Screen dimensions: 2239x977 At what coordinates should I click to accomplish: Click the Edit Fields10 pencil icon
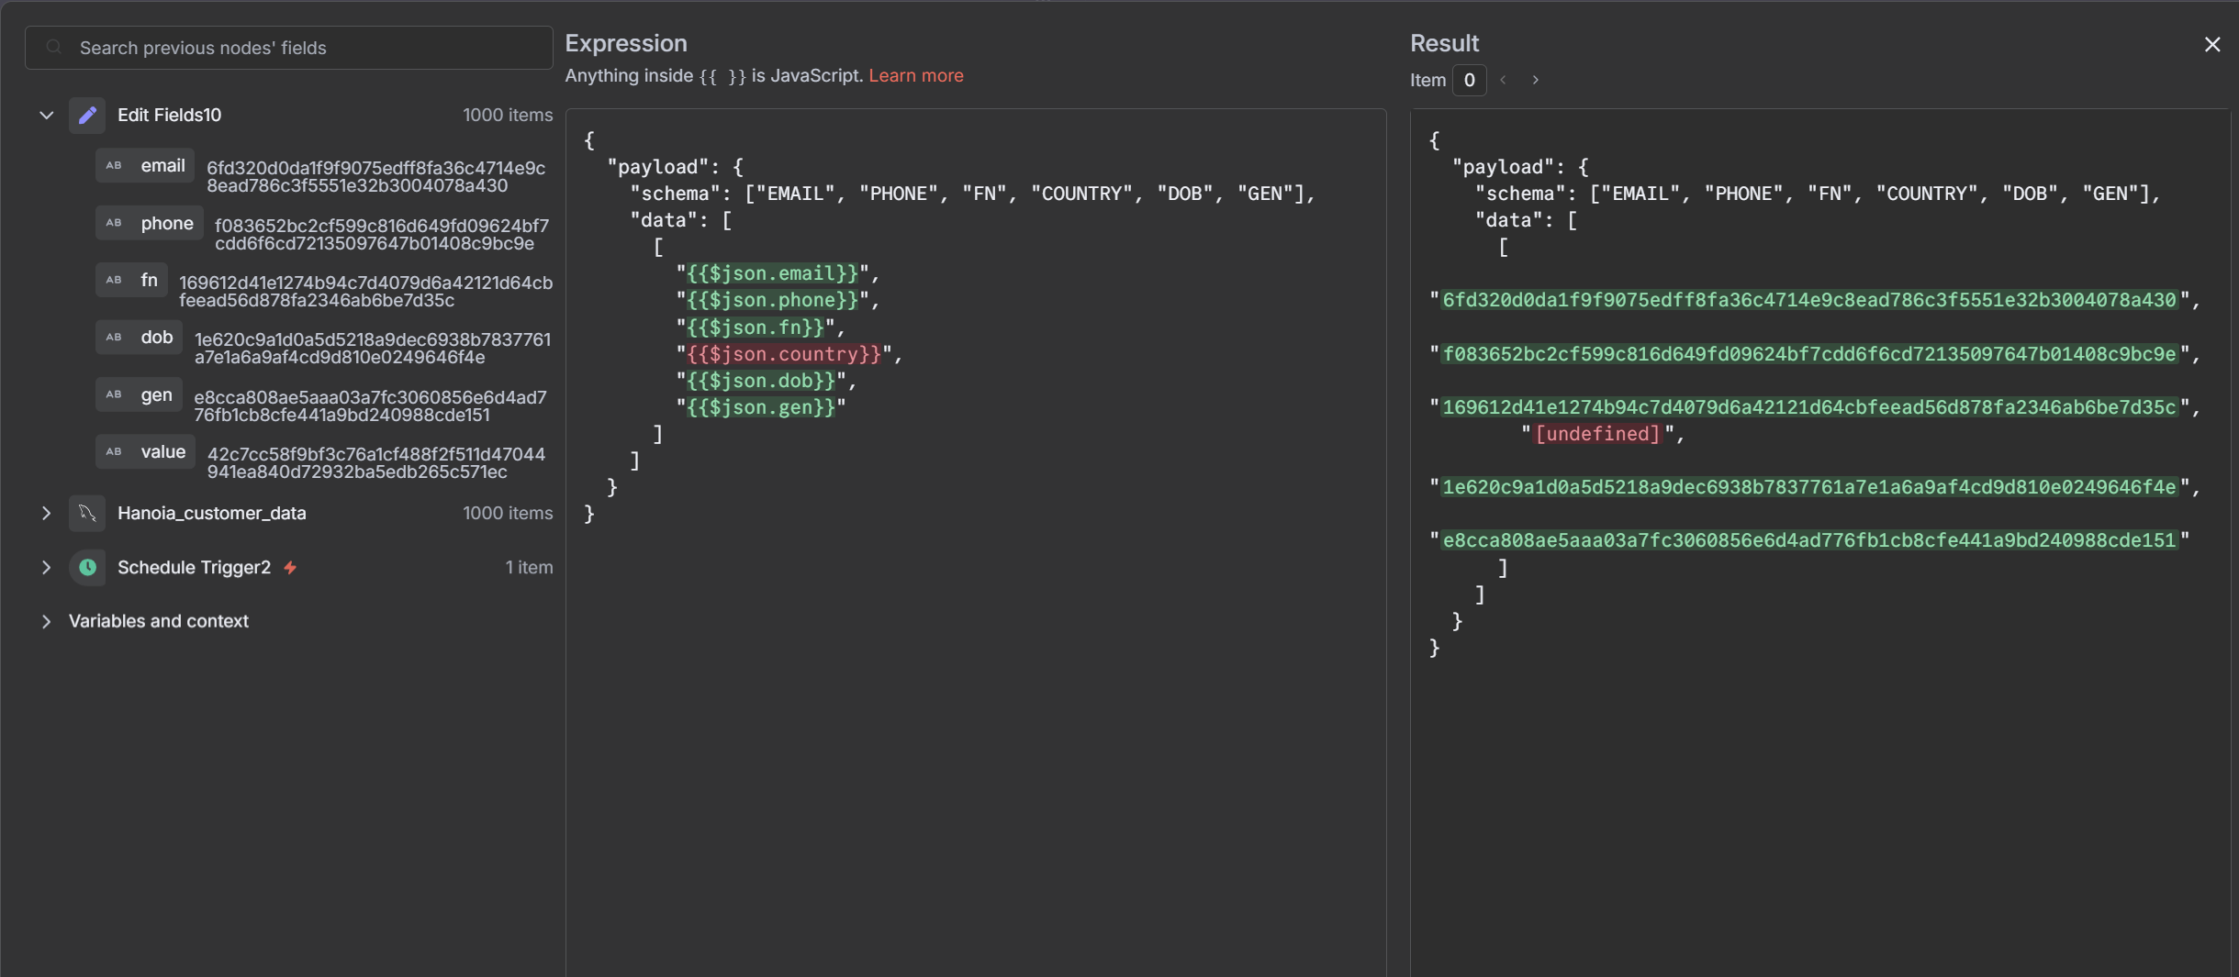tap(87, 116)
